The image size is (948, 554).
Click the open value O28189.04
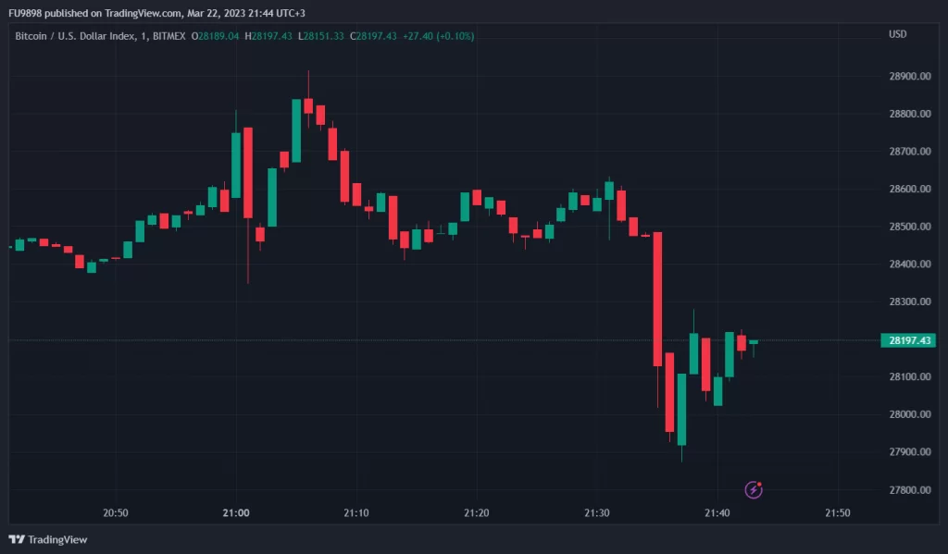coord(215,36)
